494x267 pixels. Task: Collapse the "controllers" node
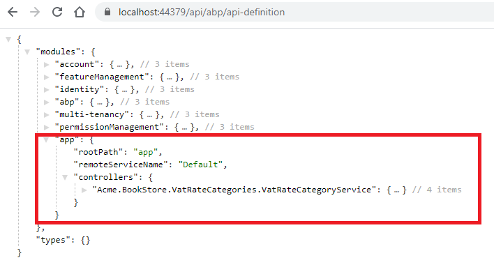[65, 177]
